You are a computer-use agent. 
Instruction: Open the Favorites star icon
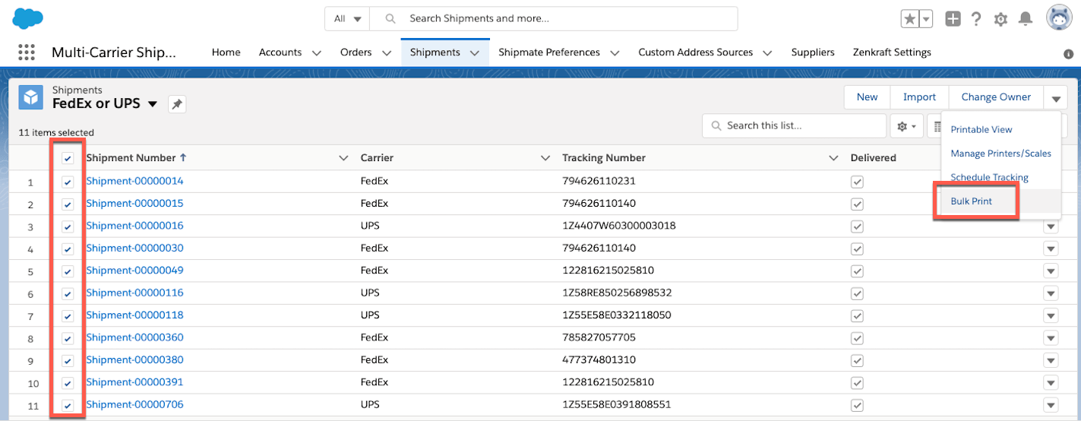909,19
